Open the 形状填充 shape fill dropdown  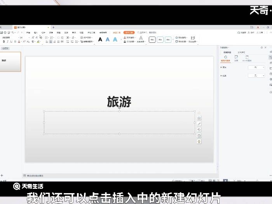181,37
